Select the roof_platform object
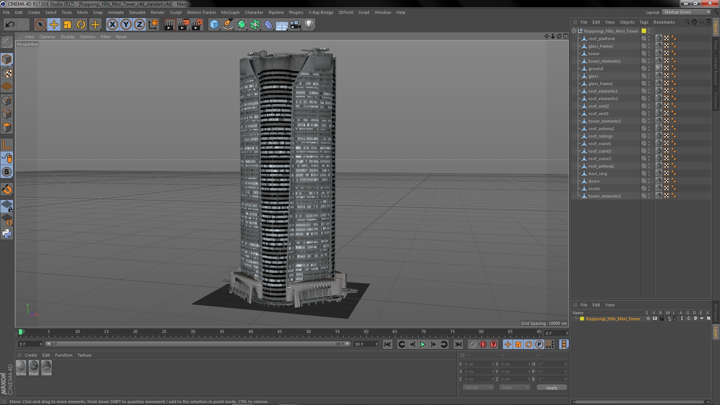This screenshot has height=405, width=720. [601, 39]
